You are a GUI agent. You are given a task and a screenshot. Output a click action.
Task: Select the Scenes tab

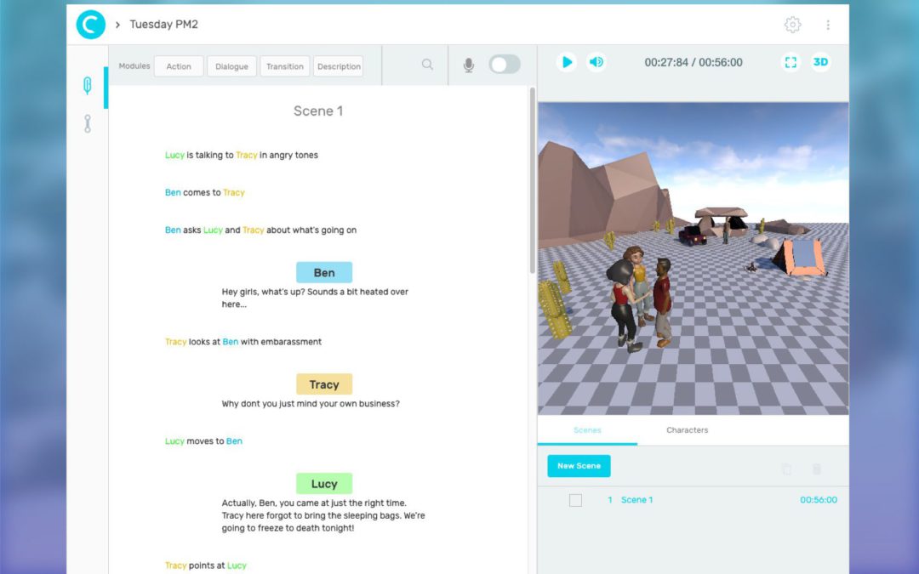[587, 430]
